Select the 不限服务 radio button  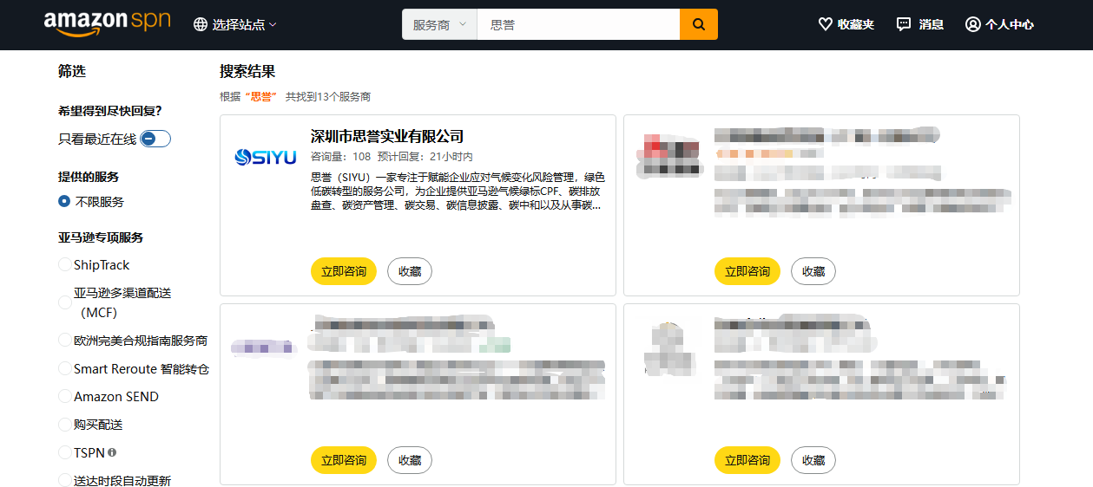tap(64, 201)
